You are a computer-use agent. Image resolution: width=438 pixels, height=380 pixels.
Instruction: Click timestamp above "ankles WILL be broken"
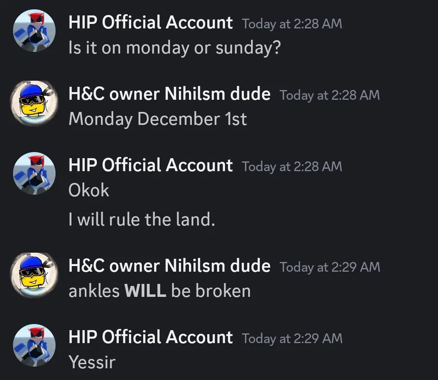329,267
